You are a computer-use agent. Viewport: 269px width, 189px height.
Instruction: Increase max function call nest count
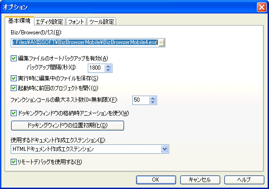click(153, 98)
